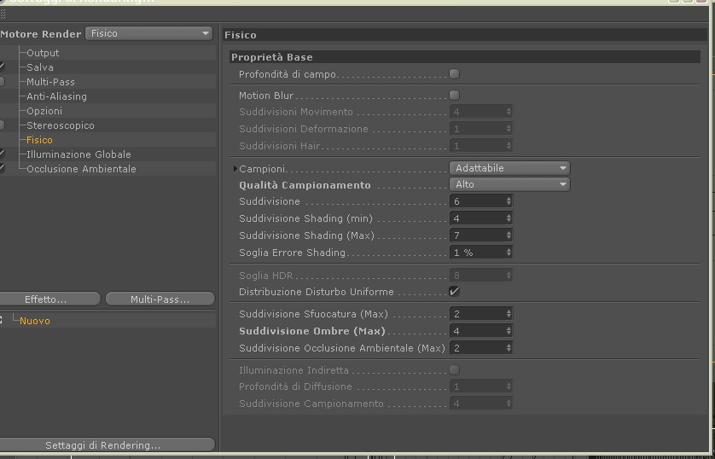The height and width of the screenshot is (459, 715).
Task: Click the Suddivisione value stepper arrows
Action: coord(509,201)
